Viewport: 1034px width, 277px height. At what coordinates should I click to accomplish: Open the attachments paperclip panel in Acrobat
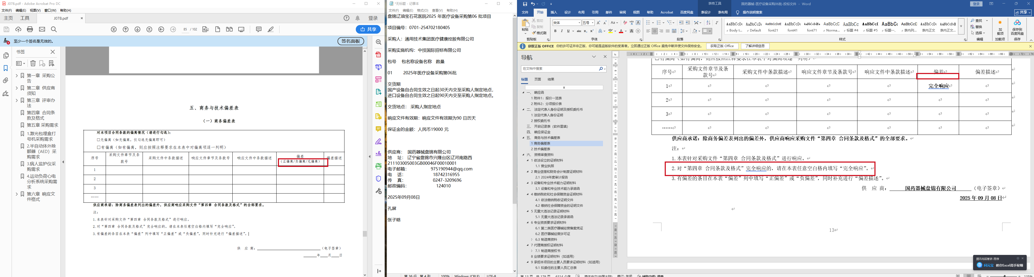6,80
